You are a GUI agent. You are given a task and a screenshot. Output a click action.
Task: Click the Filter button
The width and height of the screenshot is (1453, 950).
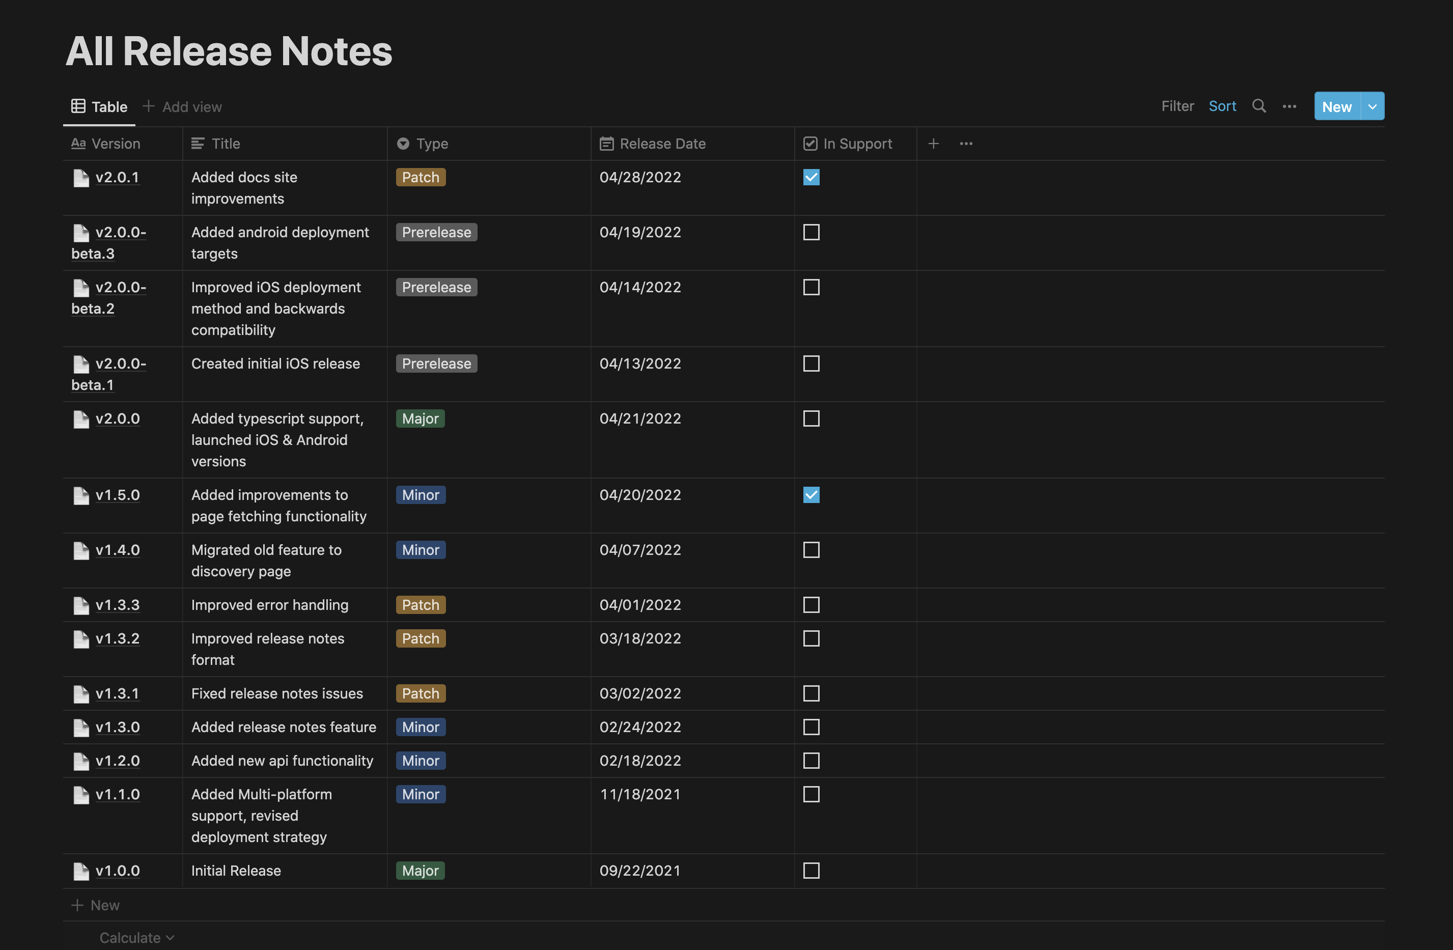click(x=1177, y=106)
